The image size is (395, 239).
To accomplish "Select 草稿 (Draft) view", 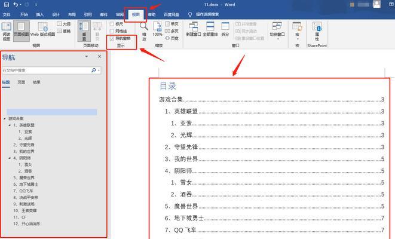I will click(x=64, y=31).
